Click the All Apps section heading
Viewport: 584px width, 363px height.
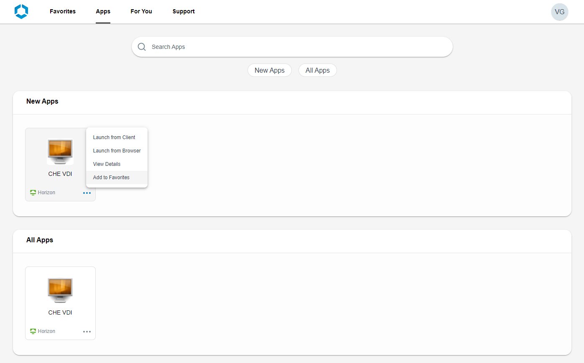(40, 240)
